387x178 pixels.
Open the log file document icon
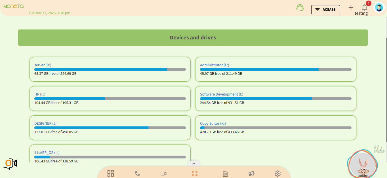coord(225,173)
